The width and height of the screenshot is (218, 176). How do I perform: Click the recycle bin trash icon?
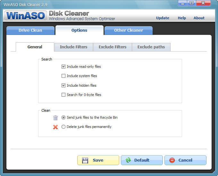(x=55, y=118)
